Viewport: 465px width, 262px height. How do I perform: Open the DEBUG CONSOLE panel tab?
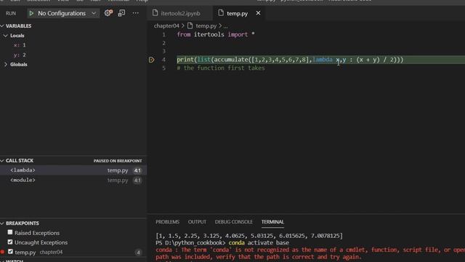(x=234, y=222)
